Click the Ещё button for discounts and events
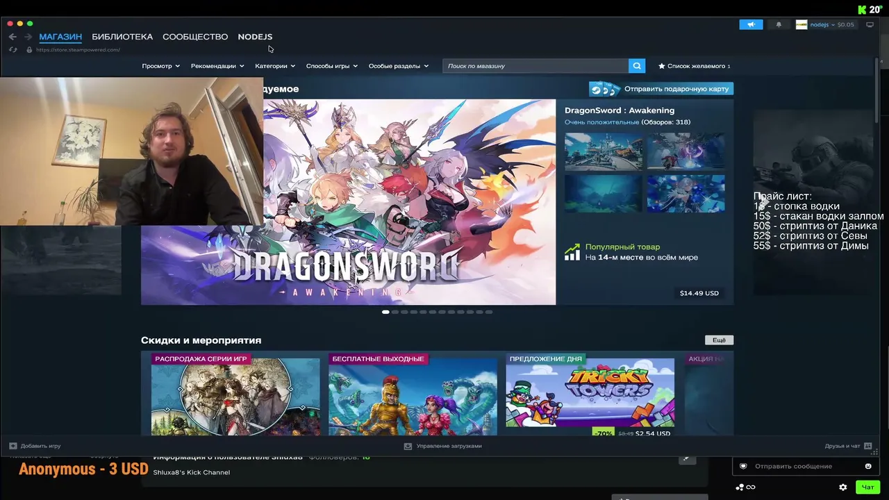Screen dimensions: 889x500 tap(719, 340)
